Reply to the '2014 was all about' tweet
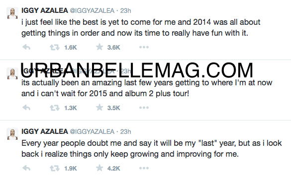291x180 pixels. [26, 47]
